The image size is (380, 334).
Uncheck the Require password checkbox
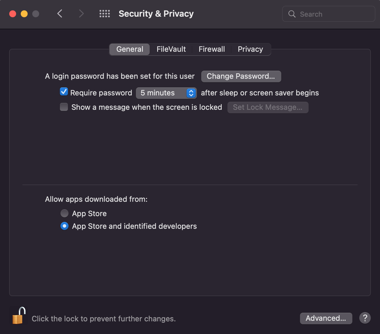(x=64, y=92)
